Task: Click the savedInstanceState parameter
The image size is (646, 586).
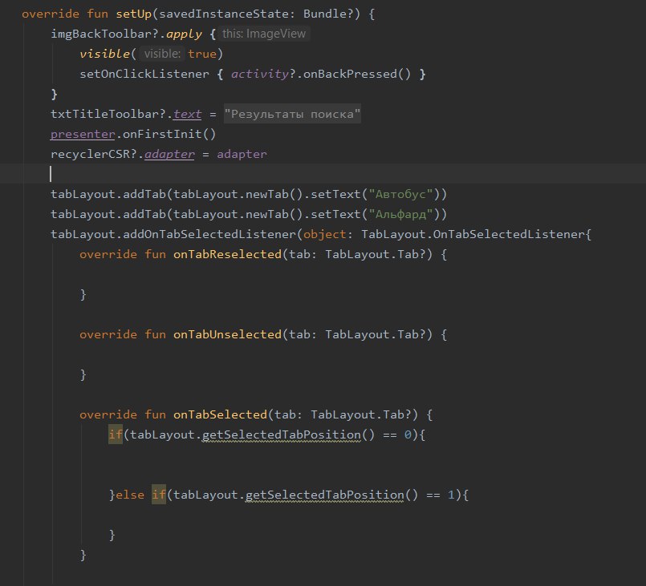Action: click(224, 14)
